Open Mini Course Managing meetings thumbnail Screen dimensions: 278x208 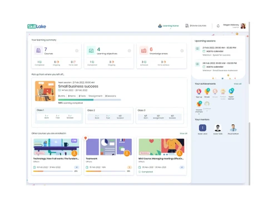click(161, 147)
